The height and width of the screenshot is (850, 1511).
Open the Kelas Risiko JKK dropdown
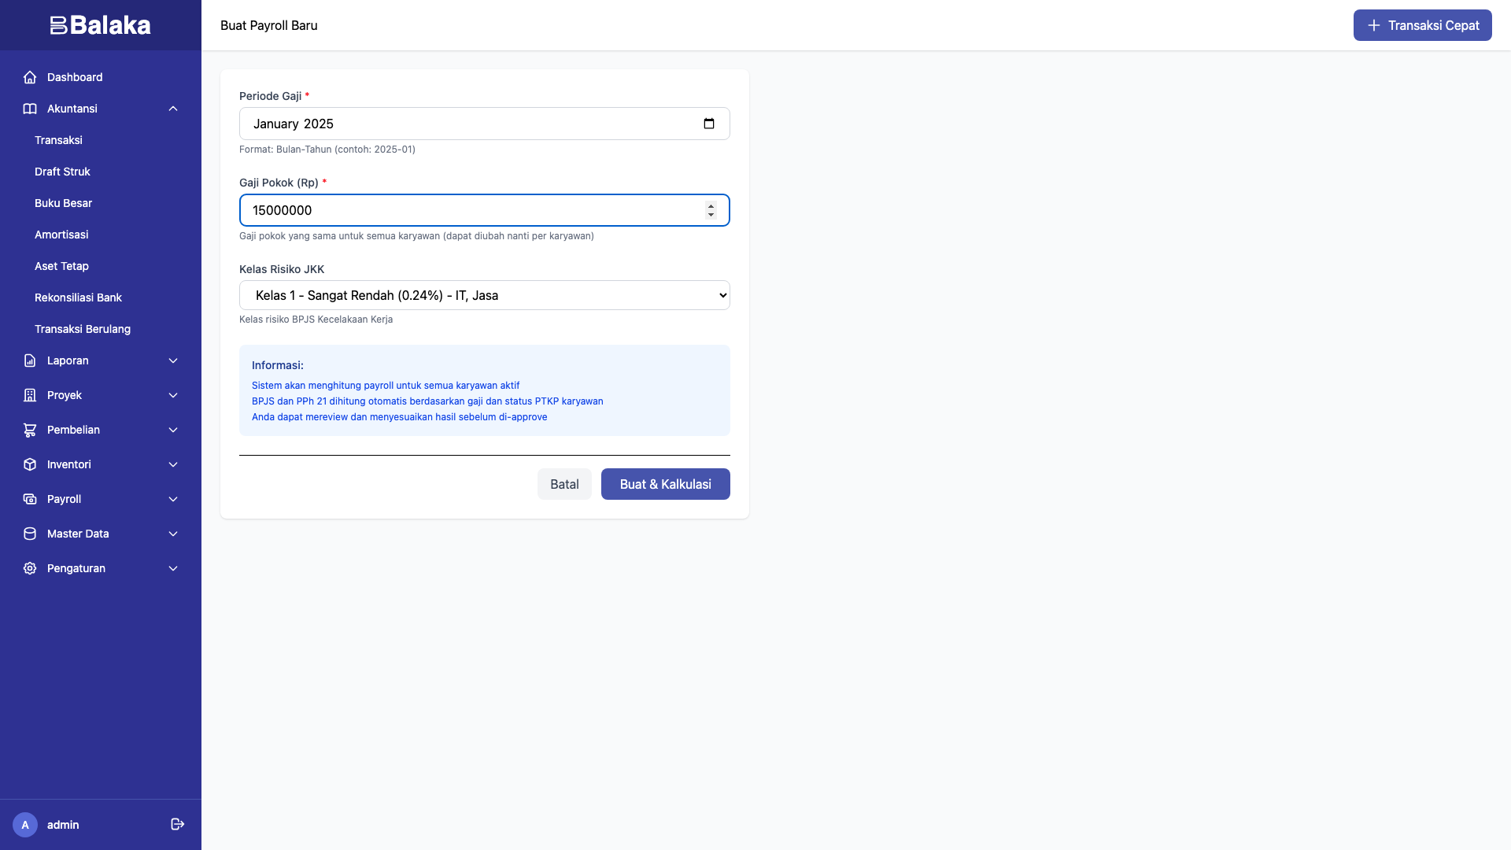(484, 295)
